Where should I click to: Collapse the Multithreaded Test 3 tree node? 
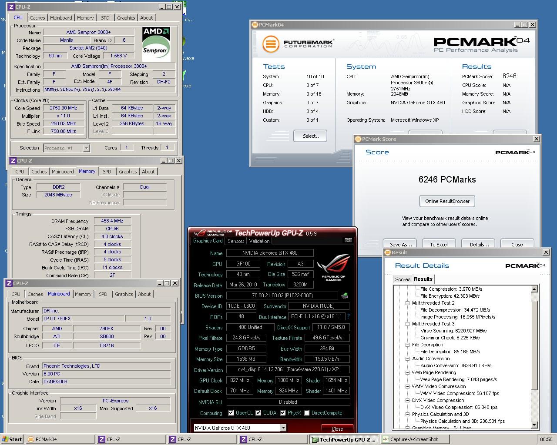(408, 324)
